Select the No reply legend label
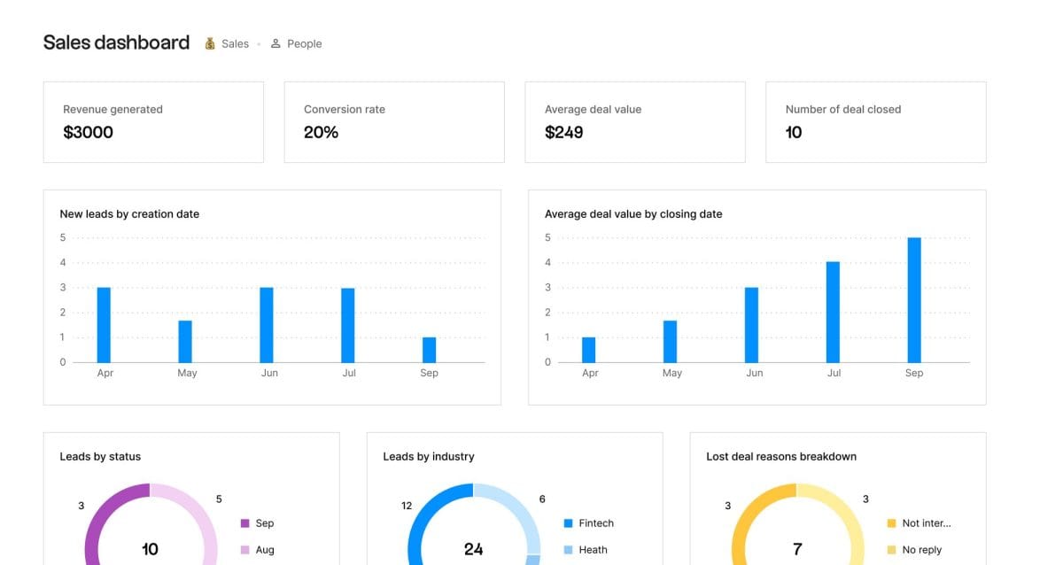 point(922,550)
